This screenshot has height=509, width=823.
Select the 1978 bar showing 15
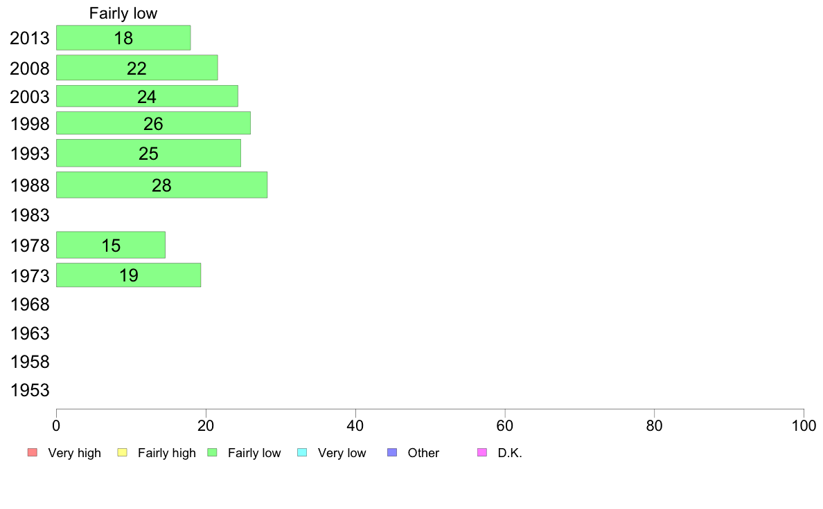111,245
